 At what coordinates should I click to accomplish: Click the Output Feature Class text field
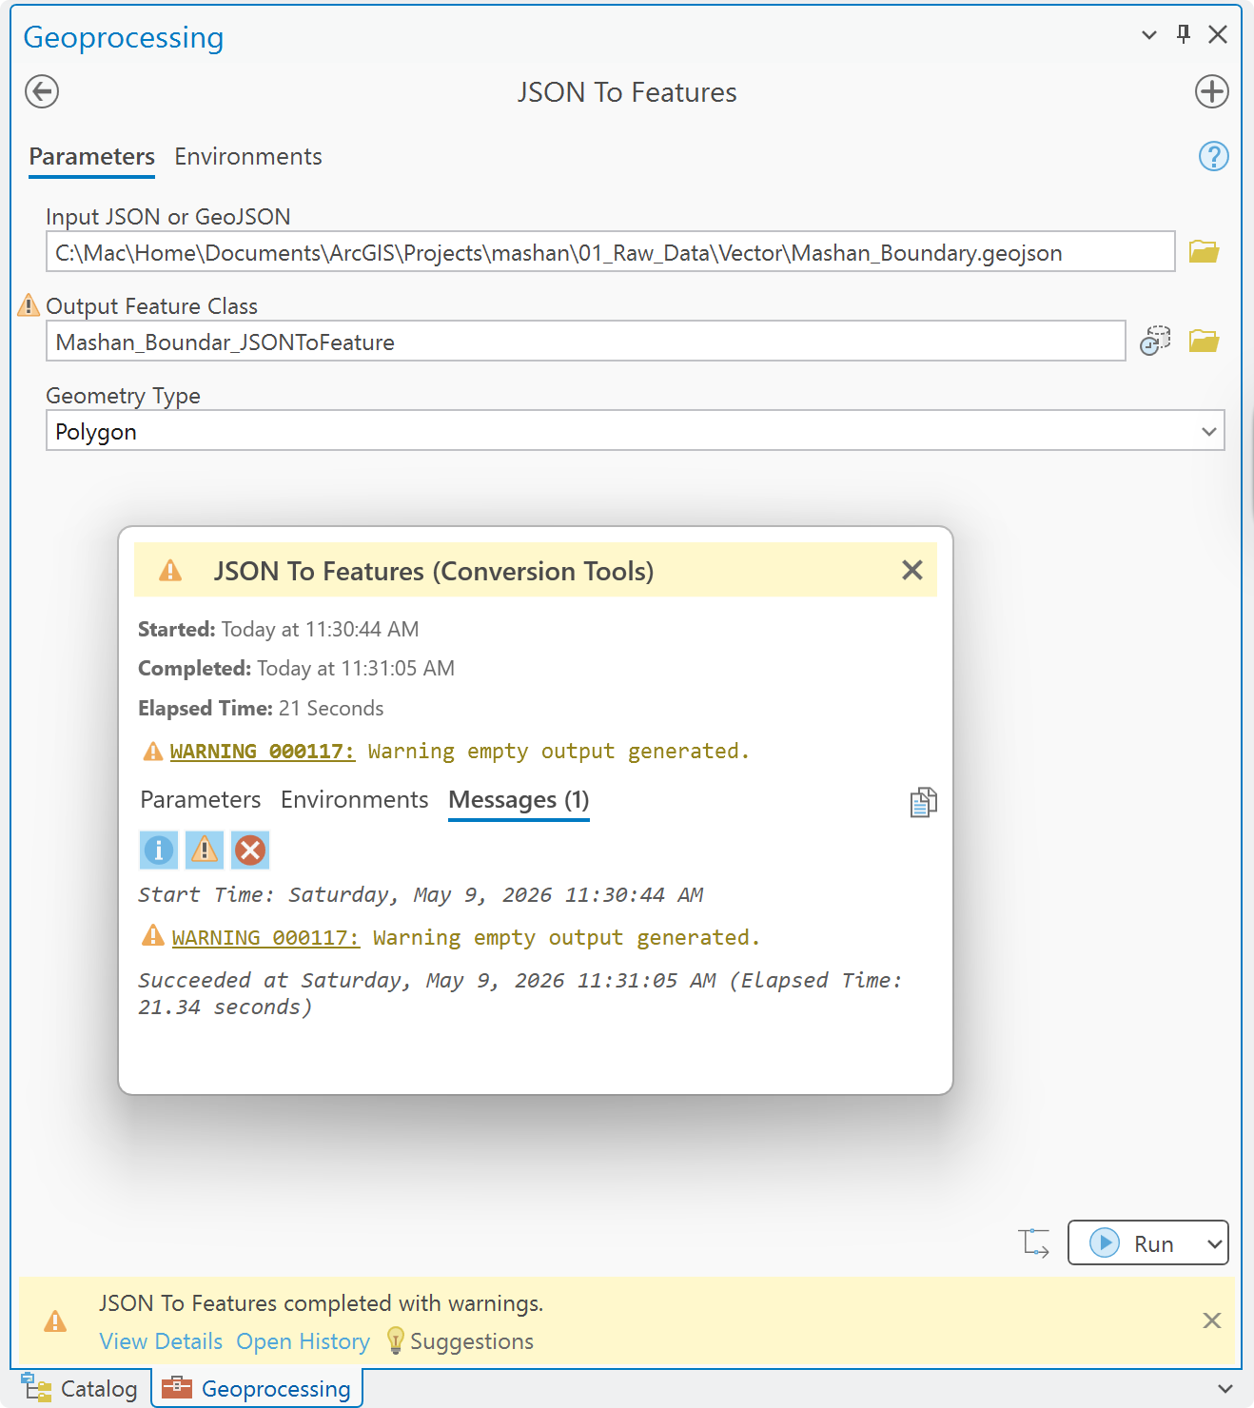pyautogui.click(x=586, y=341)
